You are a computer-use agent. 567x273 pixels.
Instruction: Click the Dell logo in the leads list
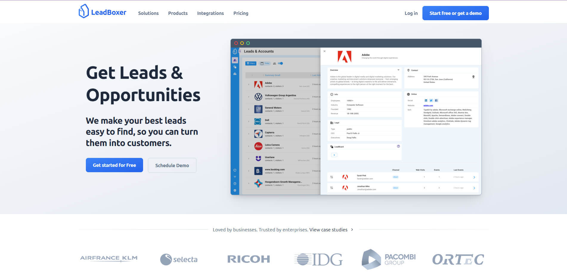tap(258, 122)
